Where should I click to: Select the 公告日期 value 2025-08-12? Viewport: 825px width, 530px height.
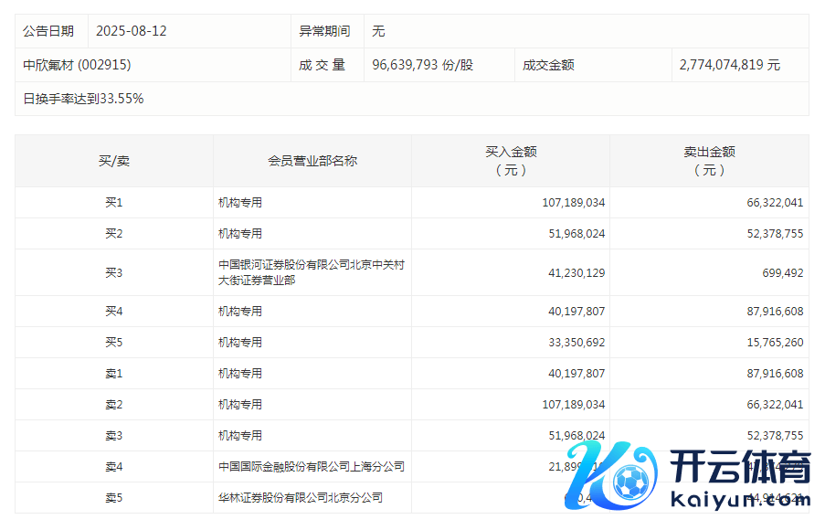click(x=132, y=31)
